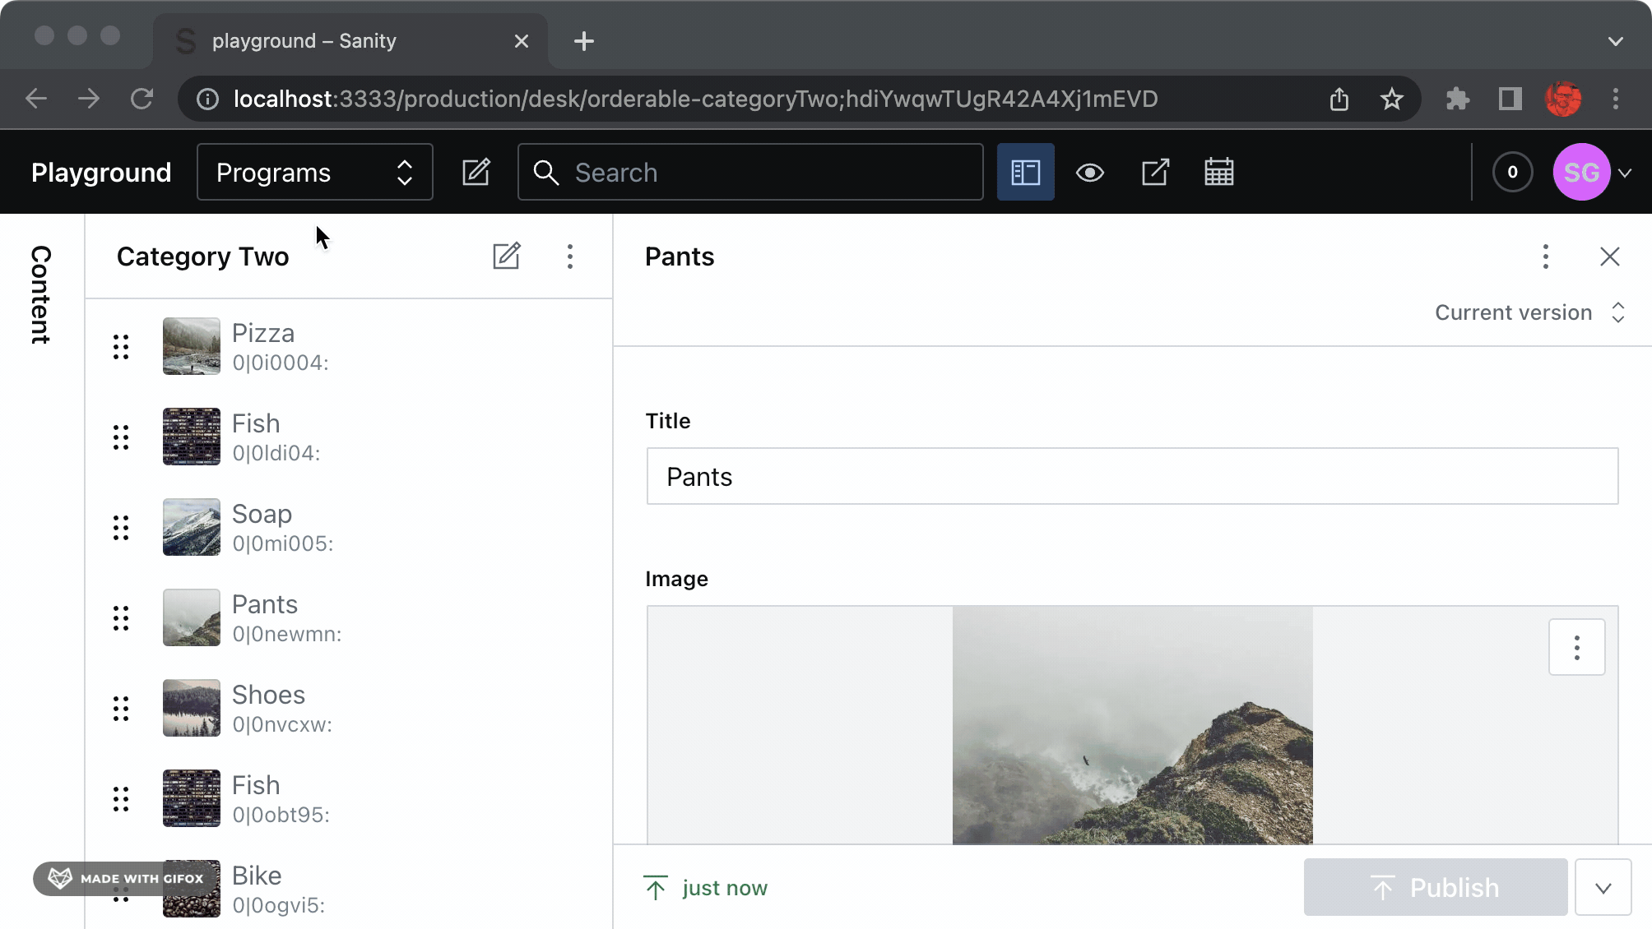Click the calendar/schedule icon

1220,173
